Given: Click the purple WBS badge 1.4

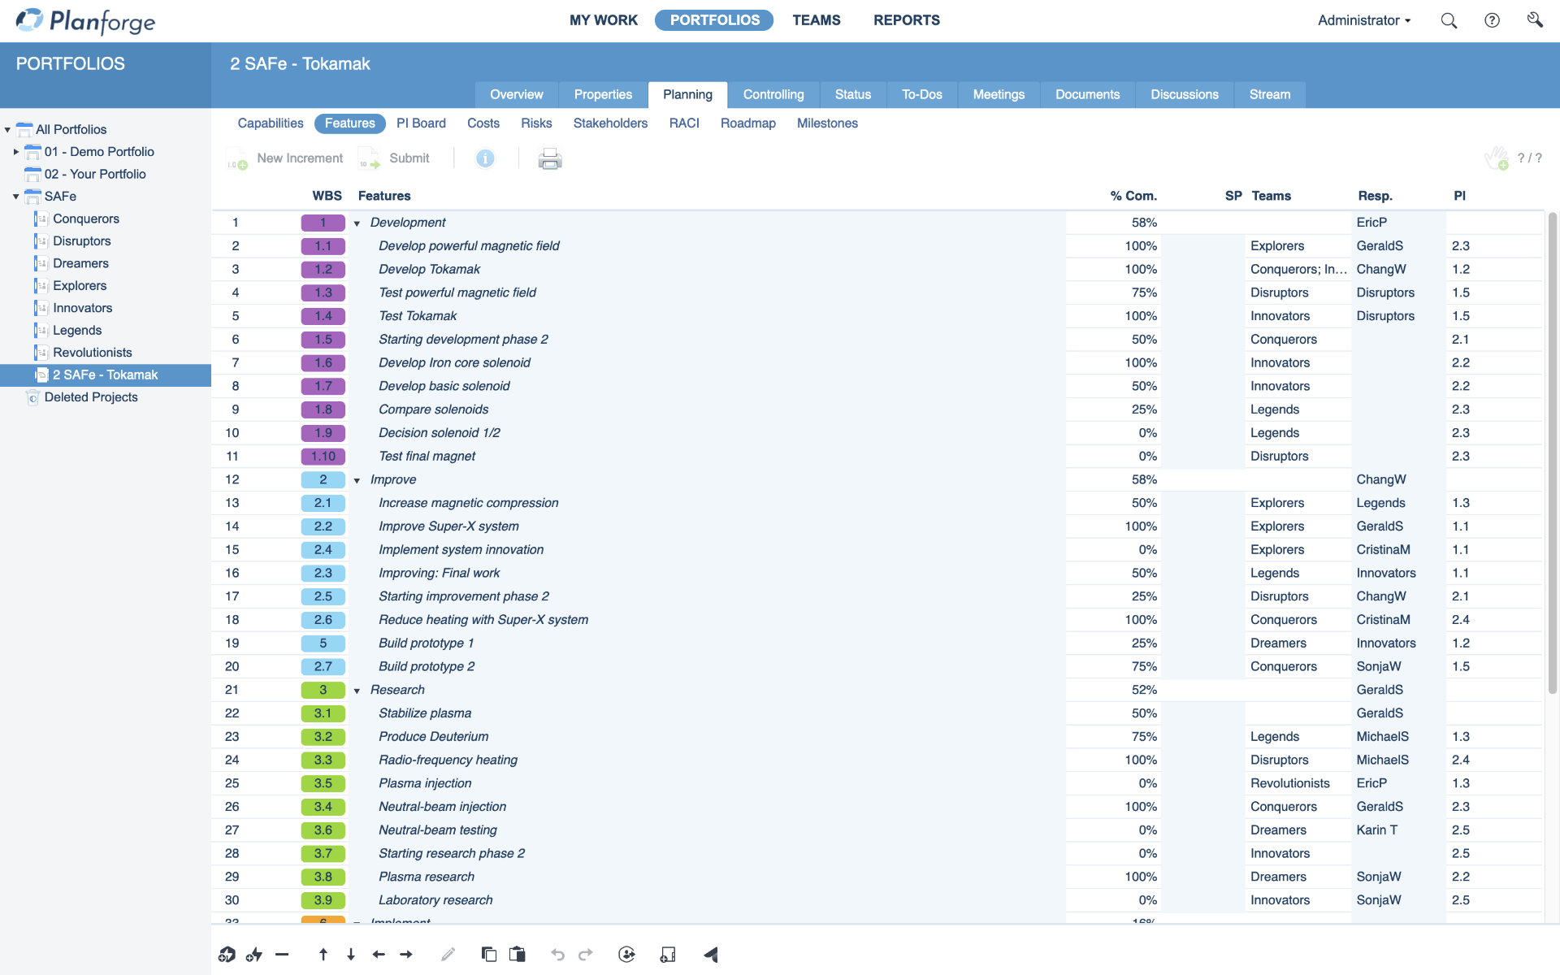Looking at the screenshot, I should (x=323, y=316).
